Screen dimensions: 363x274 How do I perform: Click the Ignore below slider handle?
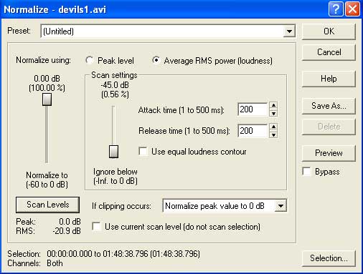113,152
